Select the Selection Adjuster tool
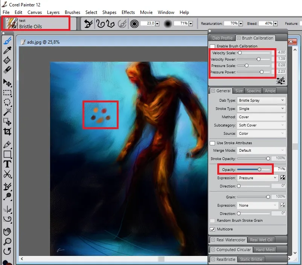The height and width of the screenshot is (265, 302). pyautogui.click(x=7, y=122)
